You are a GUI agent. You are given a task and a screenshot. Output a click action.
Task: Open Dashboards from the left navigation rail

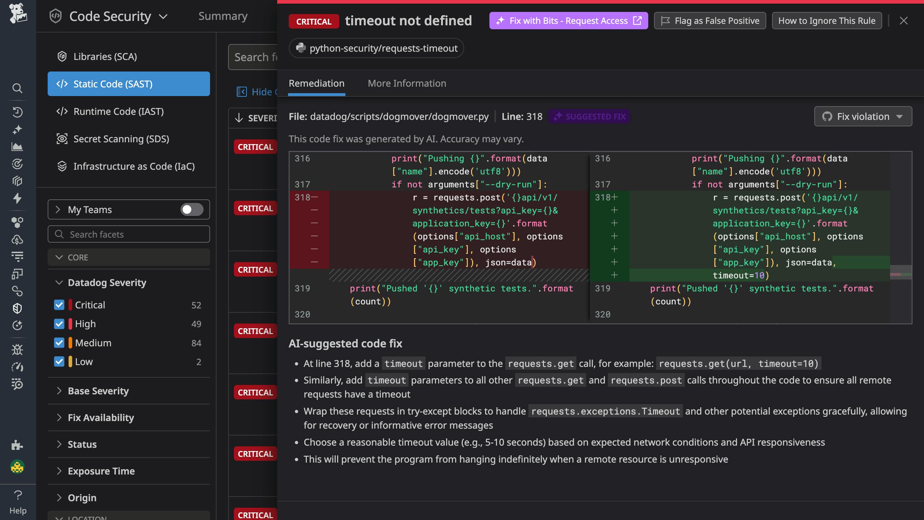point(17,147)
